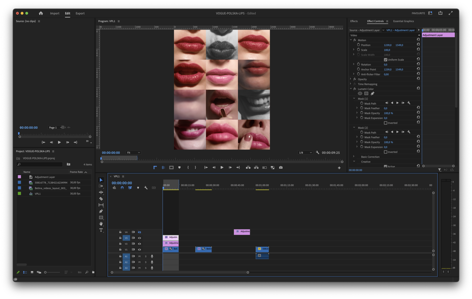
Task: Collapse the Lumetri Color effect
Action: tap(351, 89)
